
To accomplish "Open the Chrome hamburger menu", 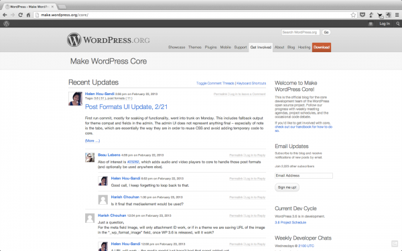I will [x=397, y=15].
